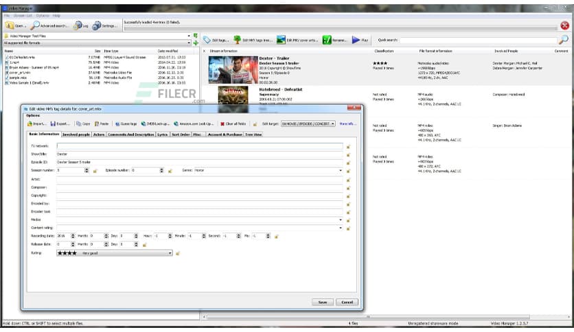The height and width of the screenshot is (332, 574).
Task: Toggle lock icon on Composer row
Action: [x=349, y=188]
